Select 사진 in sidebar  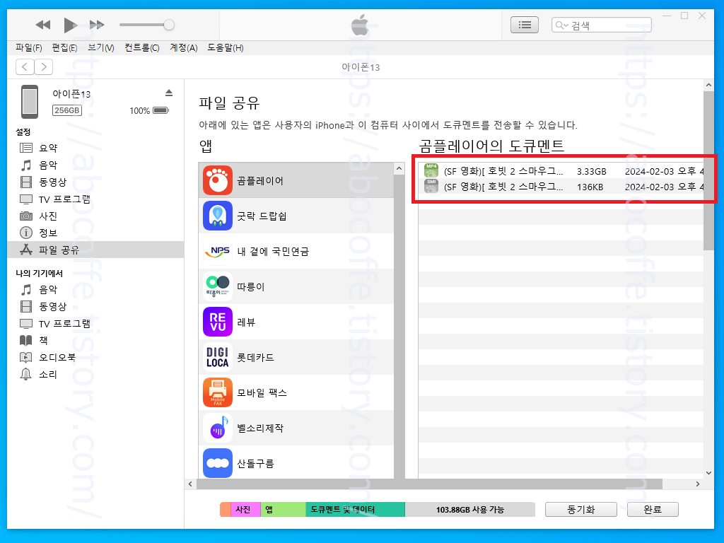click(x=95, y=216)
